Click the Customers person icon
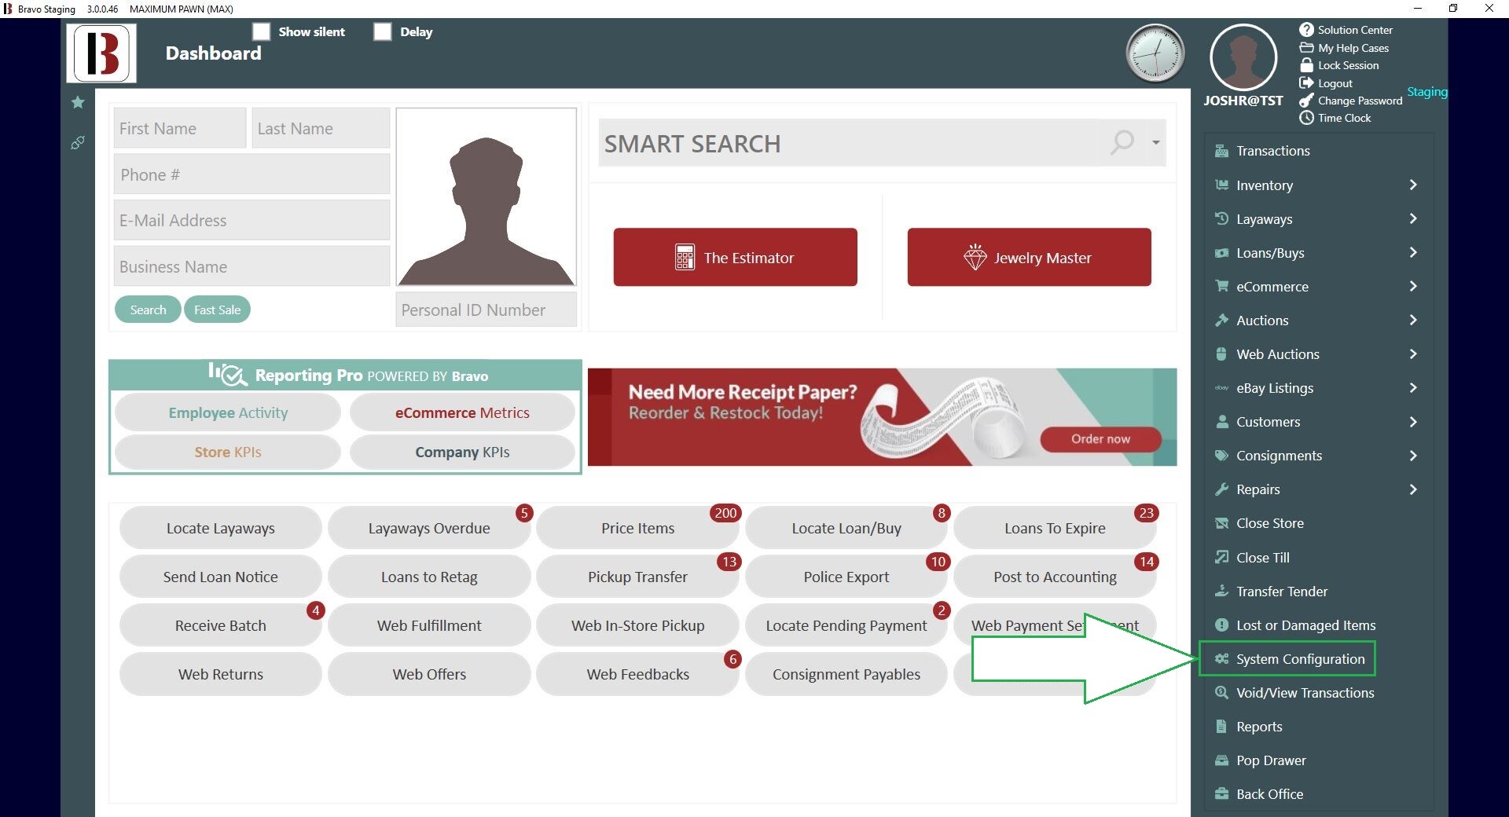 (x=1221, y=422)
